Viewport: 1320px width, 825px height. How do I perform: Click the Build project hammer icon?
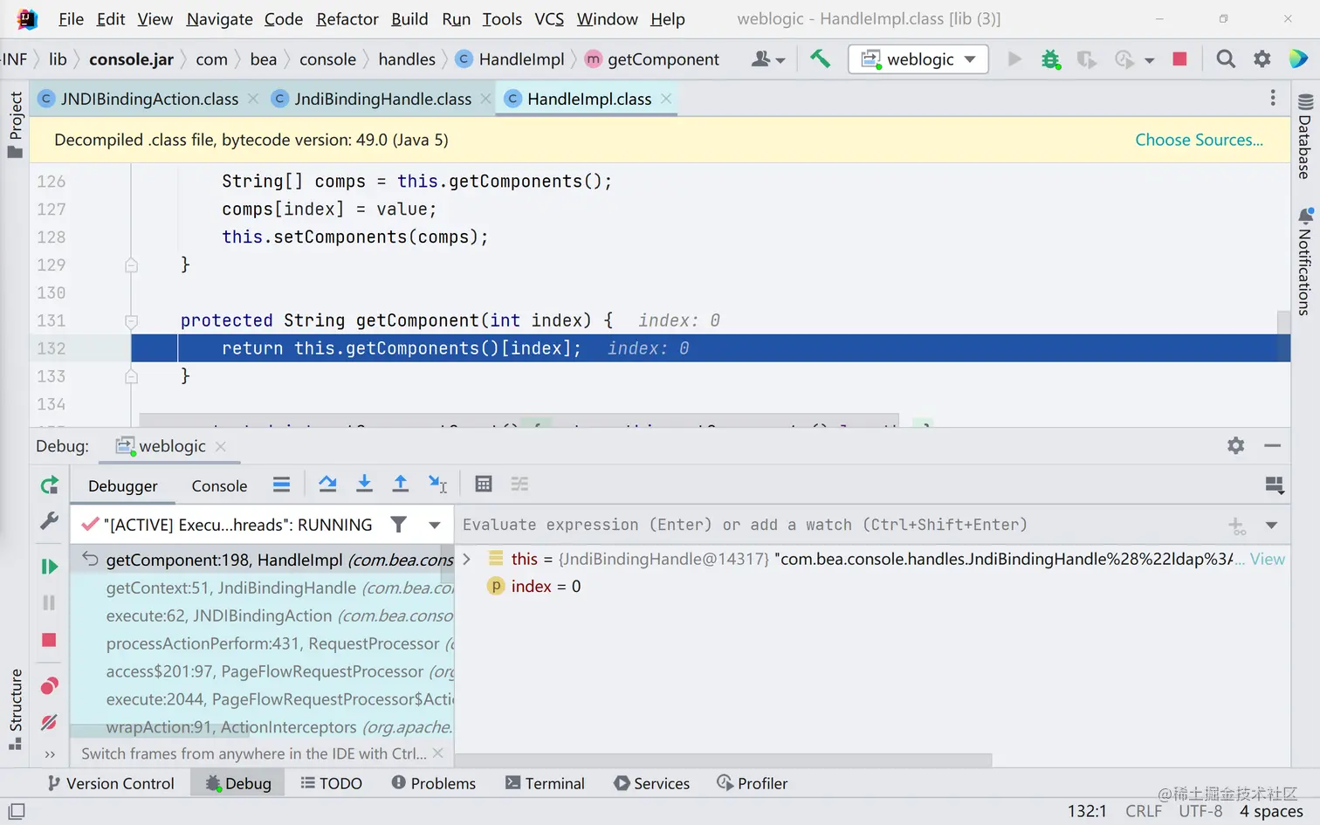pos(820,58)
